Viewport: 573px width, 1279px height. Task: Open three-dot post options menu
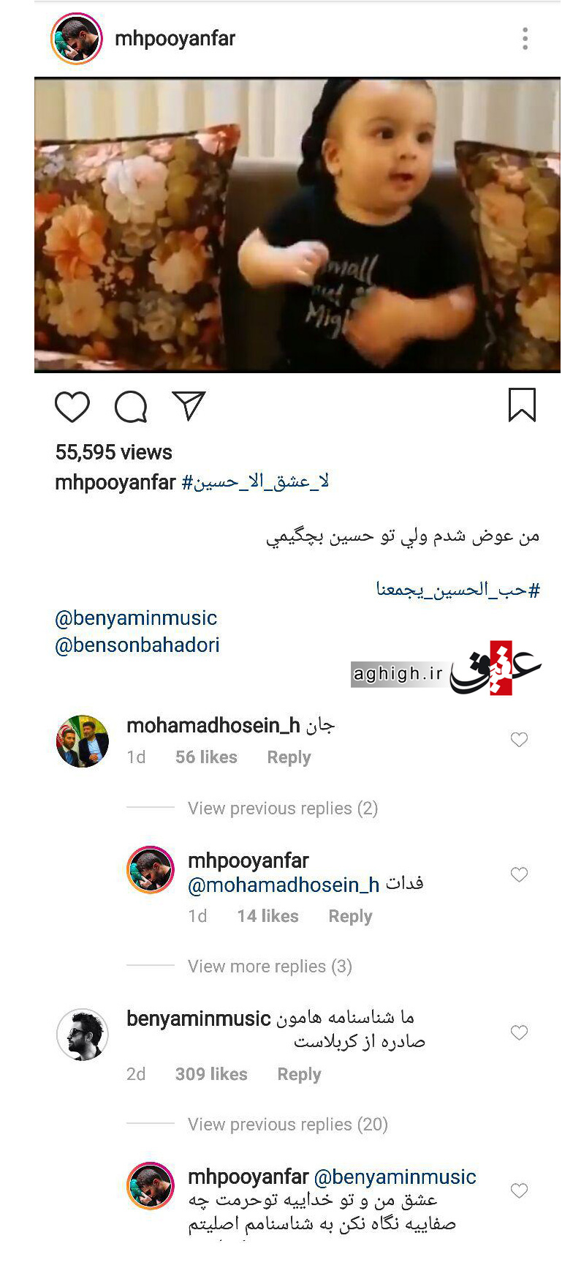pos(525,39)
